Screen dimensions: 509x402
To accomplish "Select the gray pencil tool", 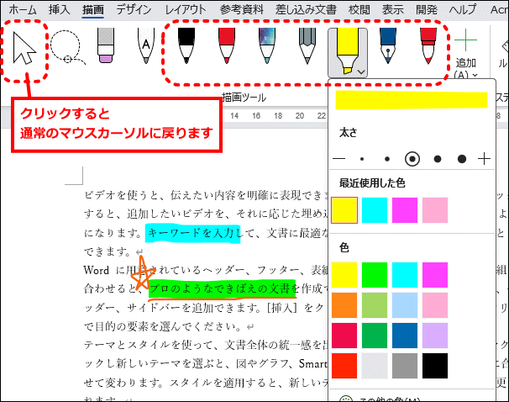I will (x=307, y=45).
